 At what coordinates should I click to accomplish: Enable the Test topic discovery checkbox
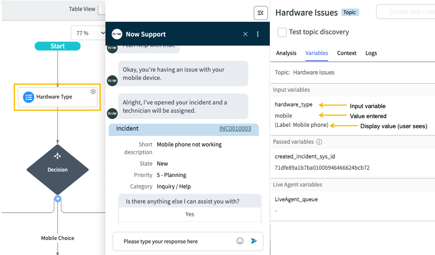pyautogui.click(x=282, y=32)
